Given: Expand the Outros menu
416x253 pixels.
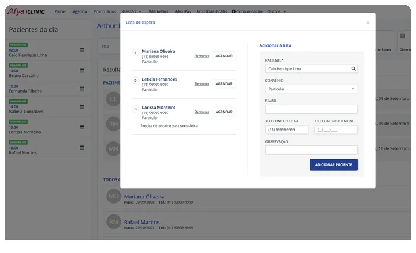Looking at the screenshot, I should [277, 11].
